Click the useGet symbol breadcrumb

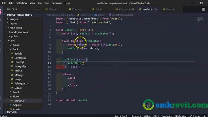point(101,15)
